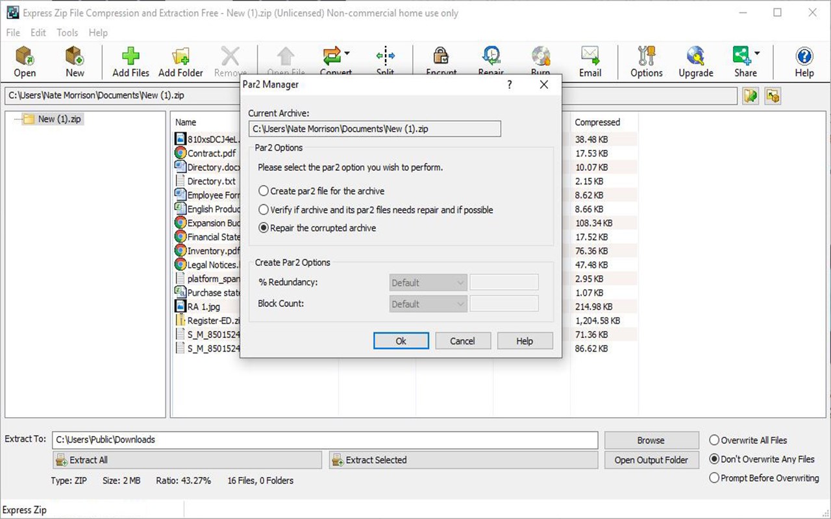Click the Upgrade toolbar icon
Image resolution: width=831 pixels, height=519 pixels.
tap(695, 62)
